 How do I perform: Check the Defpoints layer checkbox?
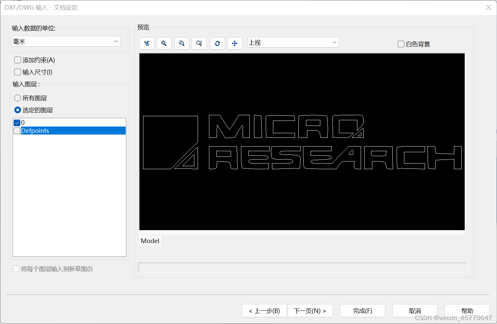pyautogui.click(x=17, y=131)
